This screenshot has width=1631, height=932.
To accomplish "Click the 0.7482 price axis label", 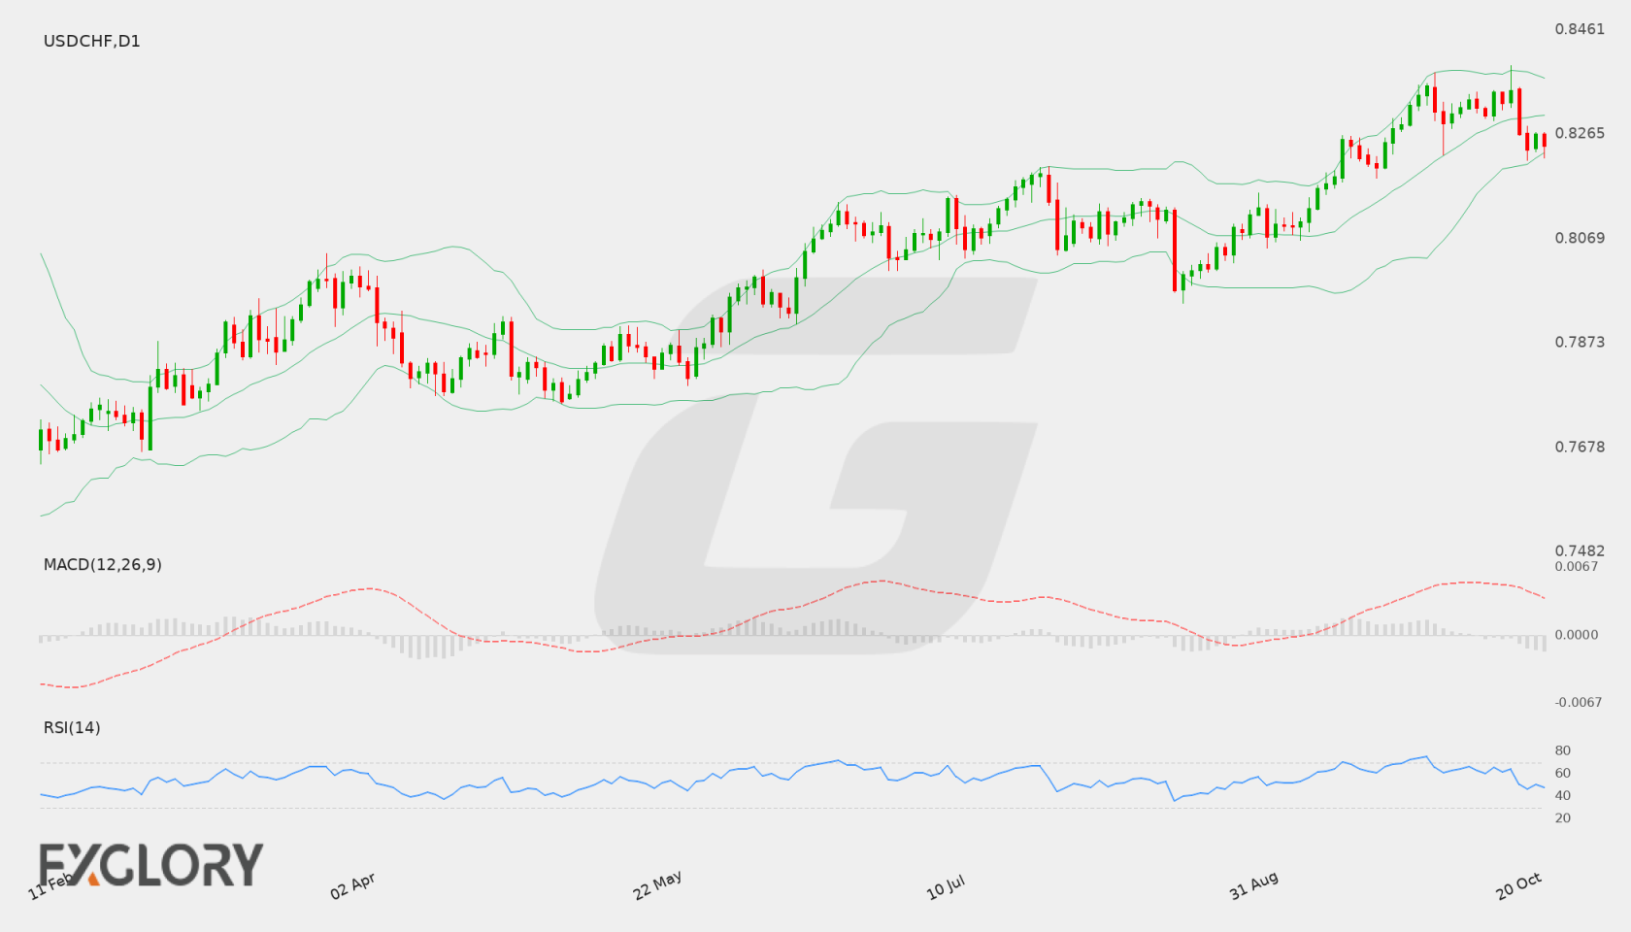I will [1580, 550].
